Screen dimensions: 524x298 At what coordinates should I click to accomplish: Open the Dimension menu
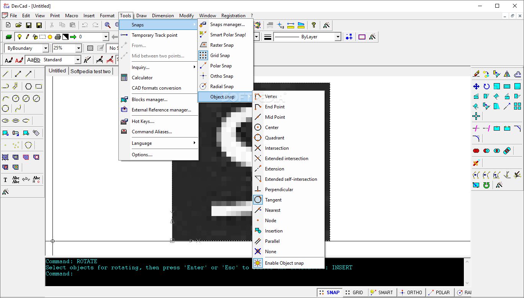163,16
